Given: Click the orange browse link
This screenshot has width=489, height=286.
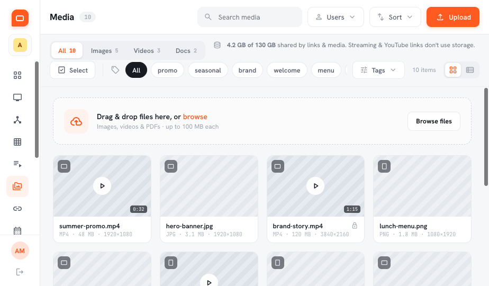Looking at the screenshot, I should click(x=195, y=117).
